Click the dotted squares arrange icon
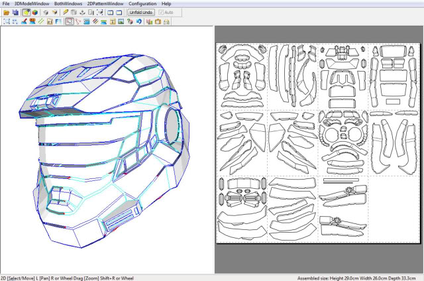424x281 pixels. pos(15,21)
